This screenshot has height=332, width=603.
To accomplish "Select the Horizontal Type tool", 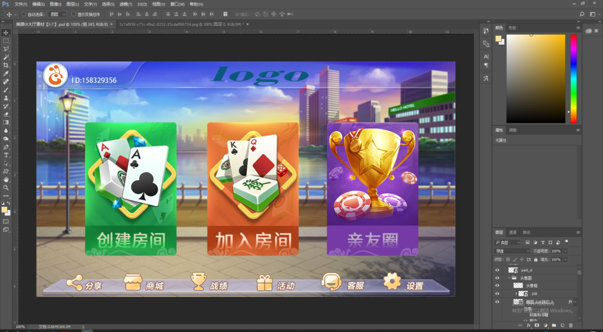I will coord(6,155).
